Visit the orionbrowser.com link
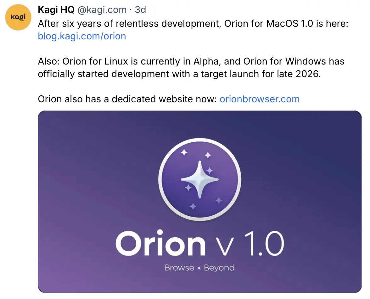The height and width of the screenshot is (299, 370). pos(260,99)
